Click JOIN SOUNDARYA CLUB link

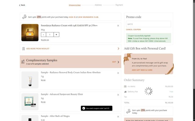[x=88, y=17]
